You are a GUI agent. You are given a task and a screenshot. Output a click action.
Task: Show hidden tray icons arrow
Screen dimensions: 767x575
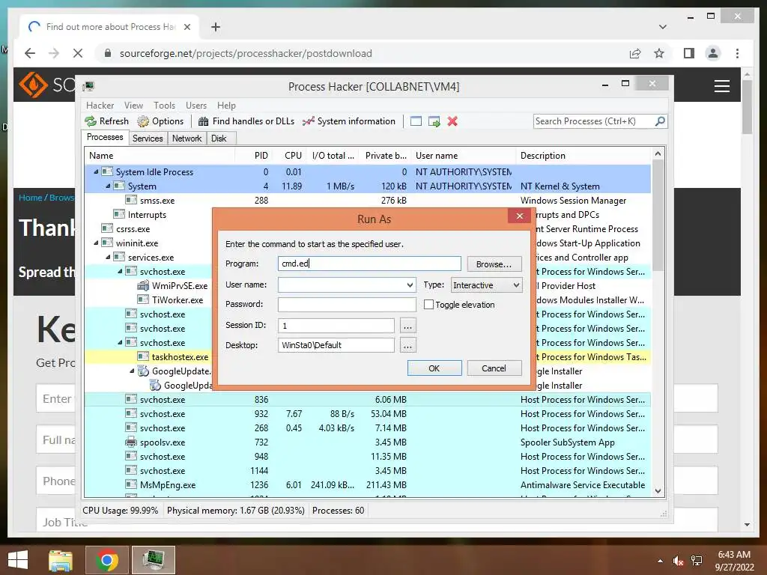[660, 561]
